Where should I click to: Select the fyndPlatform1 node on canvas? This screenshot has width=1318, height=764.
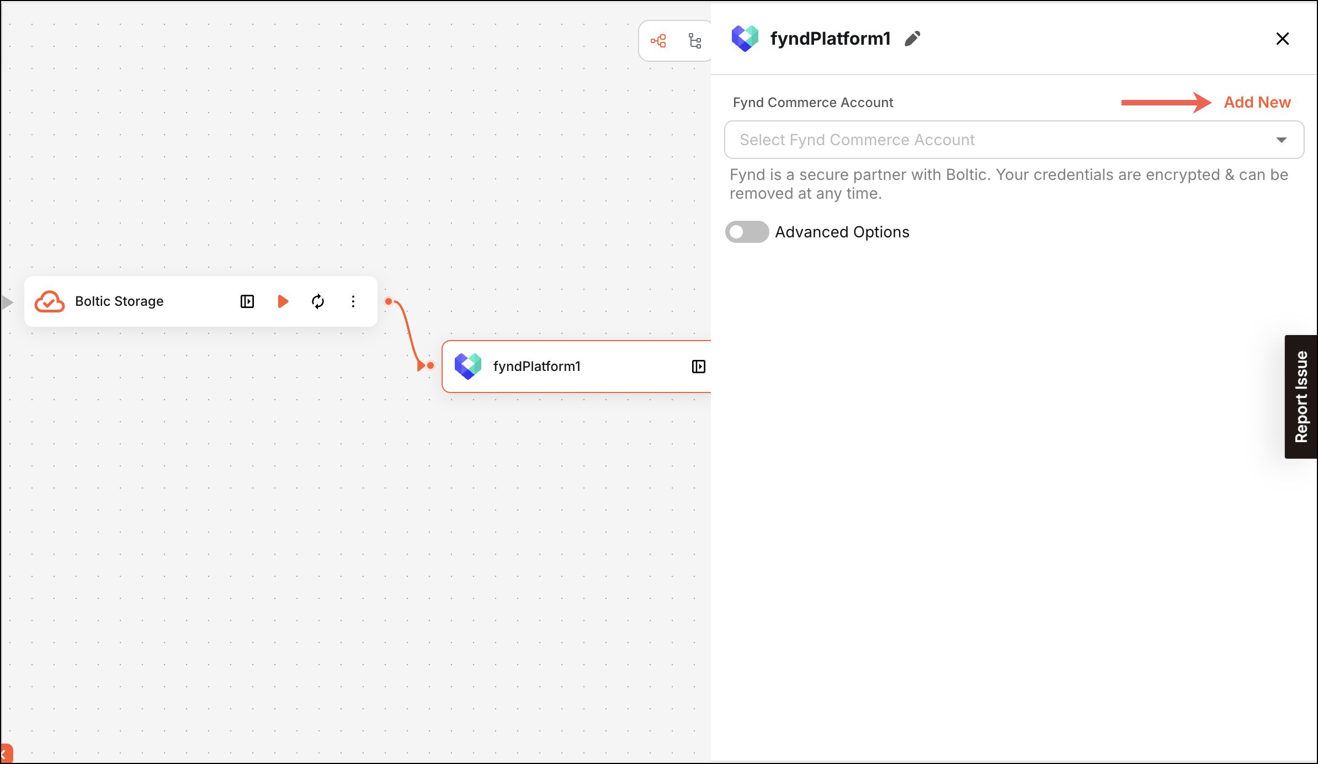point(576,367)
